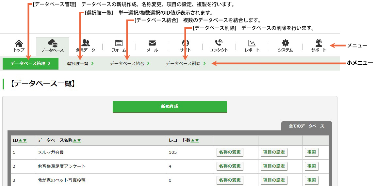The width and height of the screenshot is (377, 186).
Task: Click 名称の変更 for 我が家のペット写真投稿
Action: tap(230, 180)
